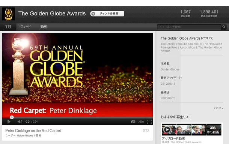Image resolution: width=229 pixels, height=150 pixels.
Task: Open the GoldenGlobes uploader link under video
Action: click(x=25, y=135)
